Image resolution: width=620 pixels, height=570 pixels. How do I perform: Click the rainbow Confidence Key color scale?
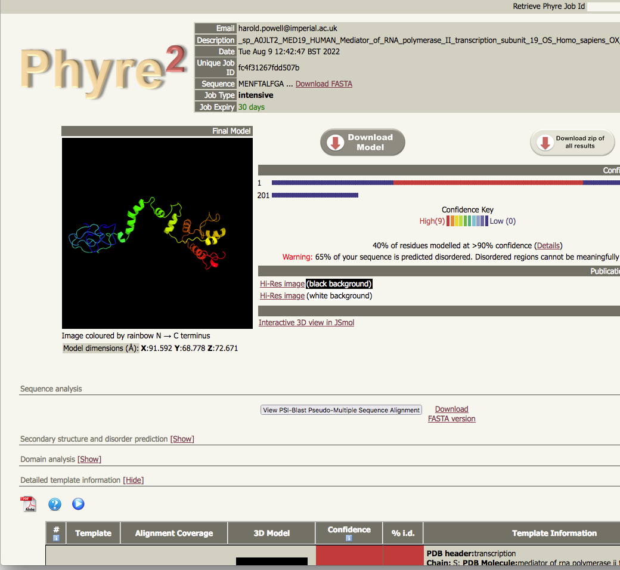click(x=467, y=221)
